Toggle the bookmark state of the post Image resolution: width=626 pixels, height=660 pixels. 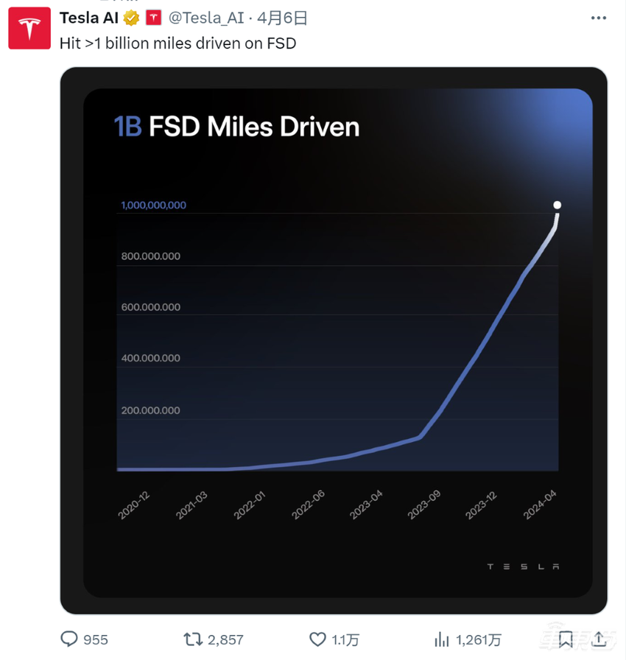pyautogui.click(x=566, y=639)
